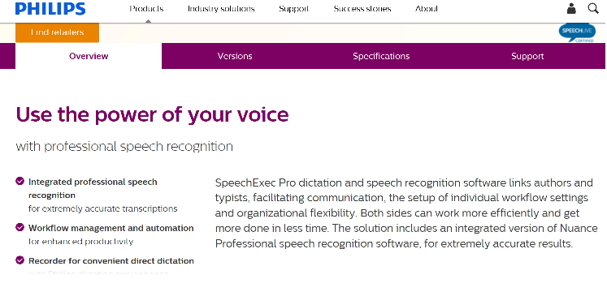Image resolution: width=607 pixels, height=292 pixels.
Task: Click the Find retailers button
Action: tap(58, 32)
